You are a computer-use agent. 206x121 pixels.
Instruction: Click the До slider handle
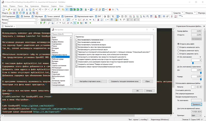click(201, 73)
